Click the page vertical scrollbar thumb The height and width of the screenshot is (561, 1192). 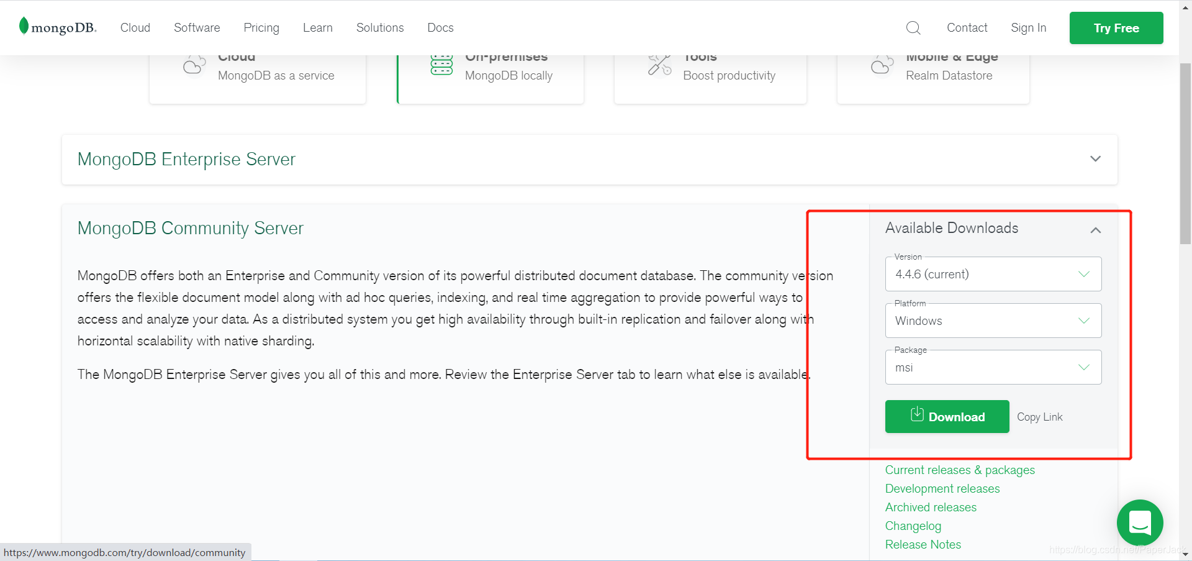click(1185, 153)
